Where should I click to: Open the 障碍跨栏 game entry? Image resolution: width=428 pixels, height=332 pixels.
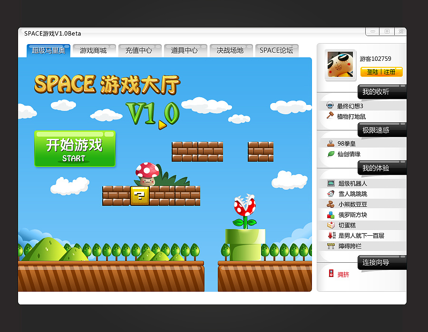(x=350, y=246)
